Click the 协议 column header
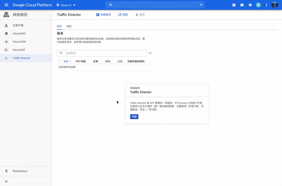The image size is (282, 186). (x=108, y=62)
